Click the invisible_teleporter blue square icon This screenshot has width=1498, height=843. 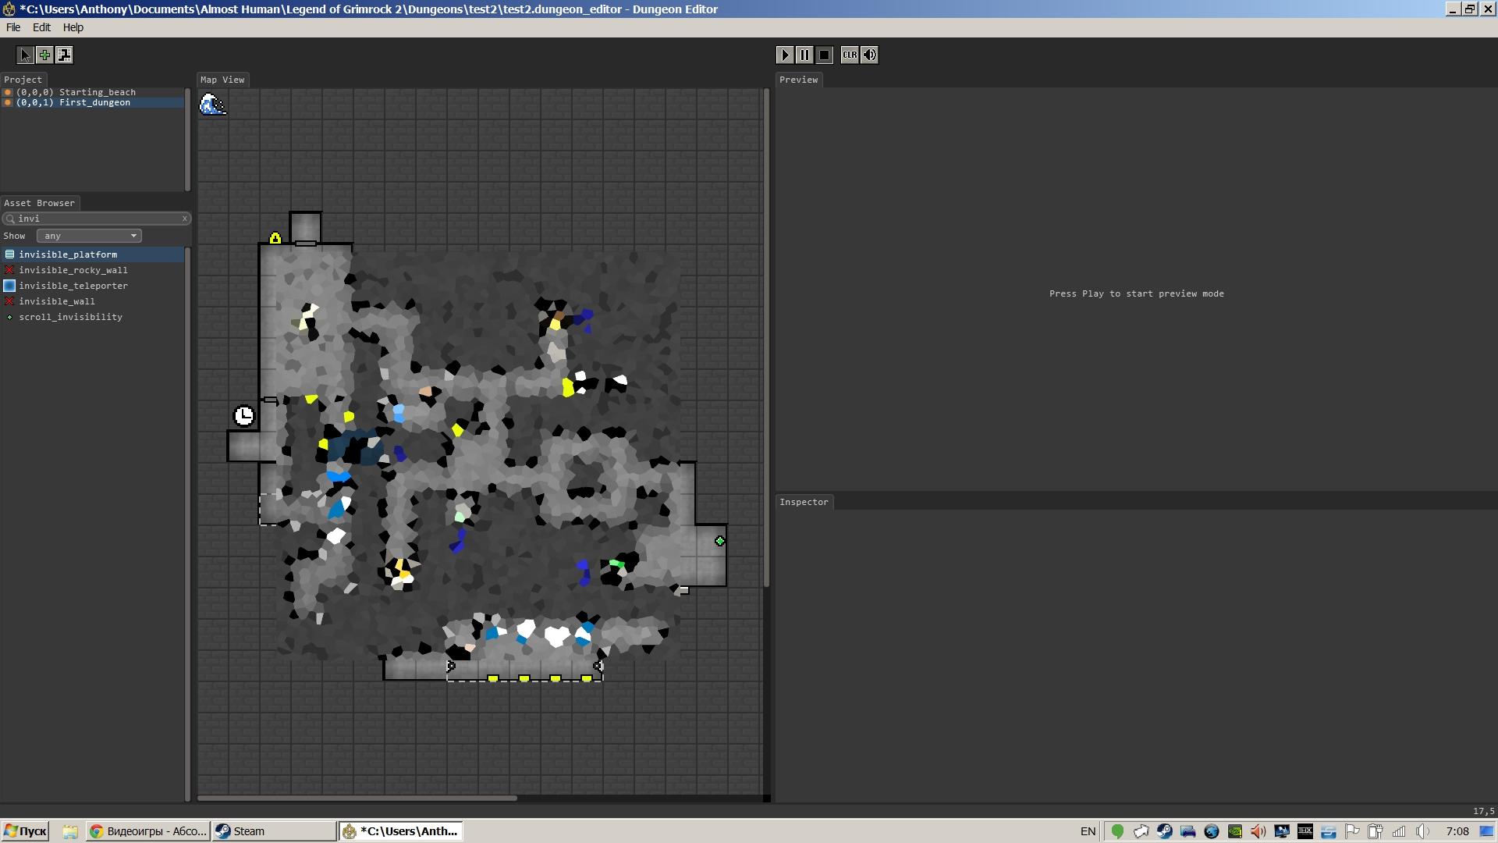coord(9,286)
